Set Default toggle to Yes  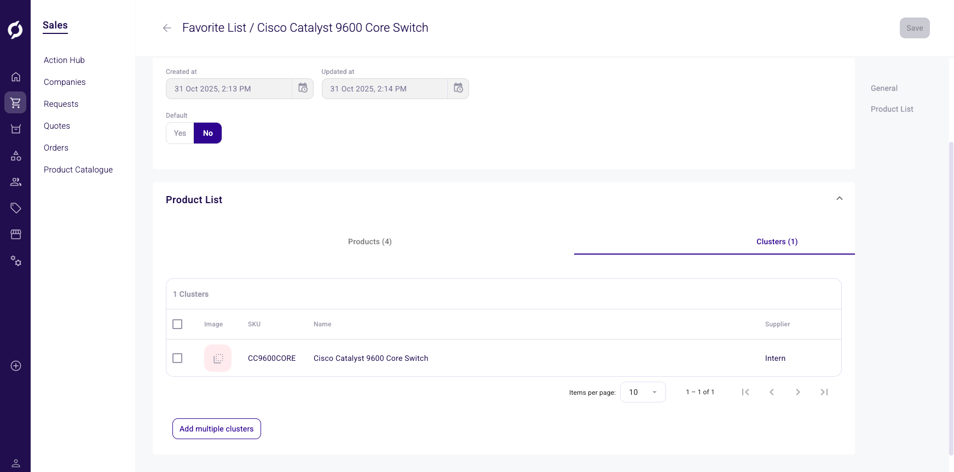point(180,133)
